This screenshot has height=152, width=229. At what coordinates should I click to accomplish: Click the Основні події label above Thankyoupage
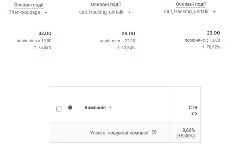pos(29,5)
